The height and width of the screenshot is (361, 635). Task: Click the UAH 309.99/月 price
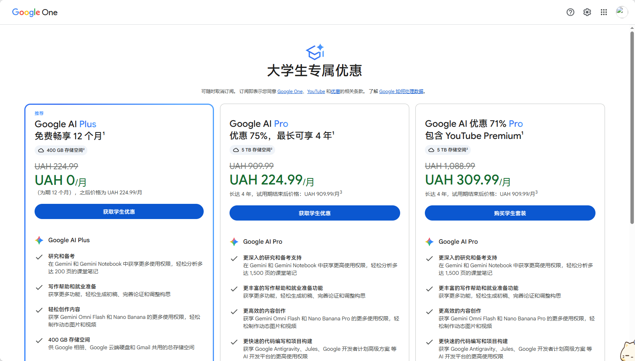[467, 180]
